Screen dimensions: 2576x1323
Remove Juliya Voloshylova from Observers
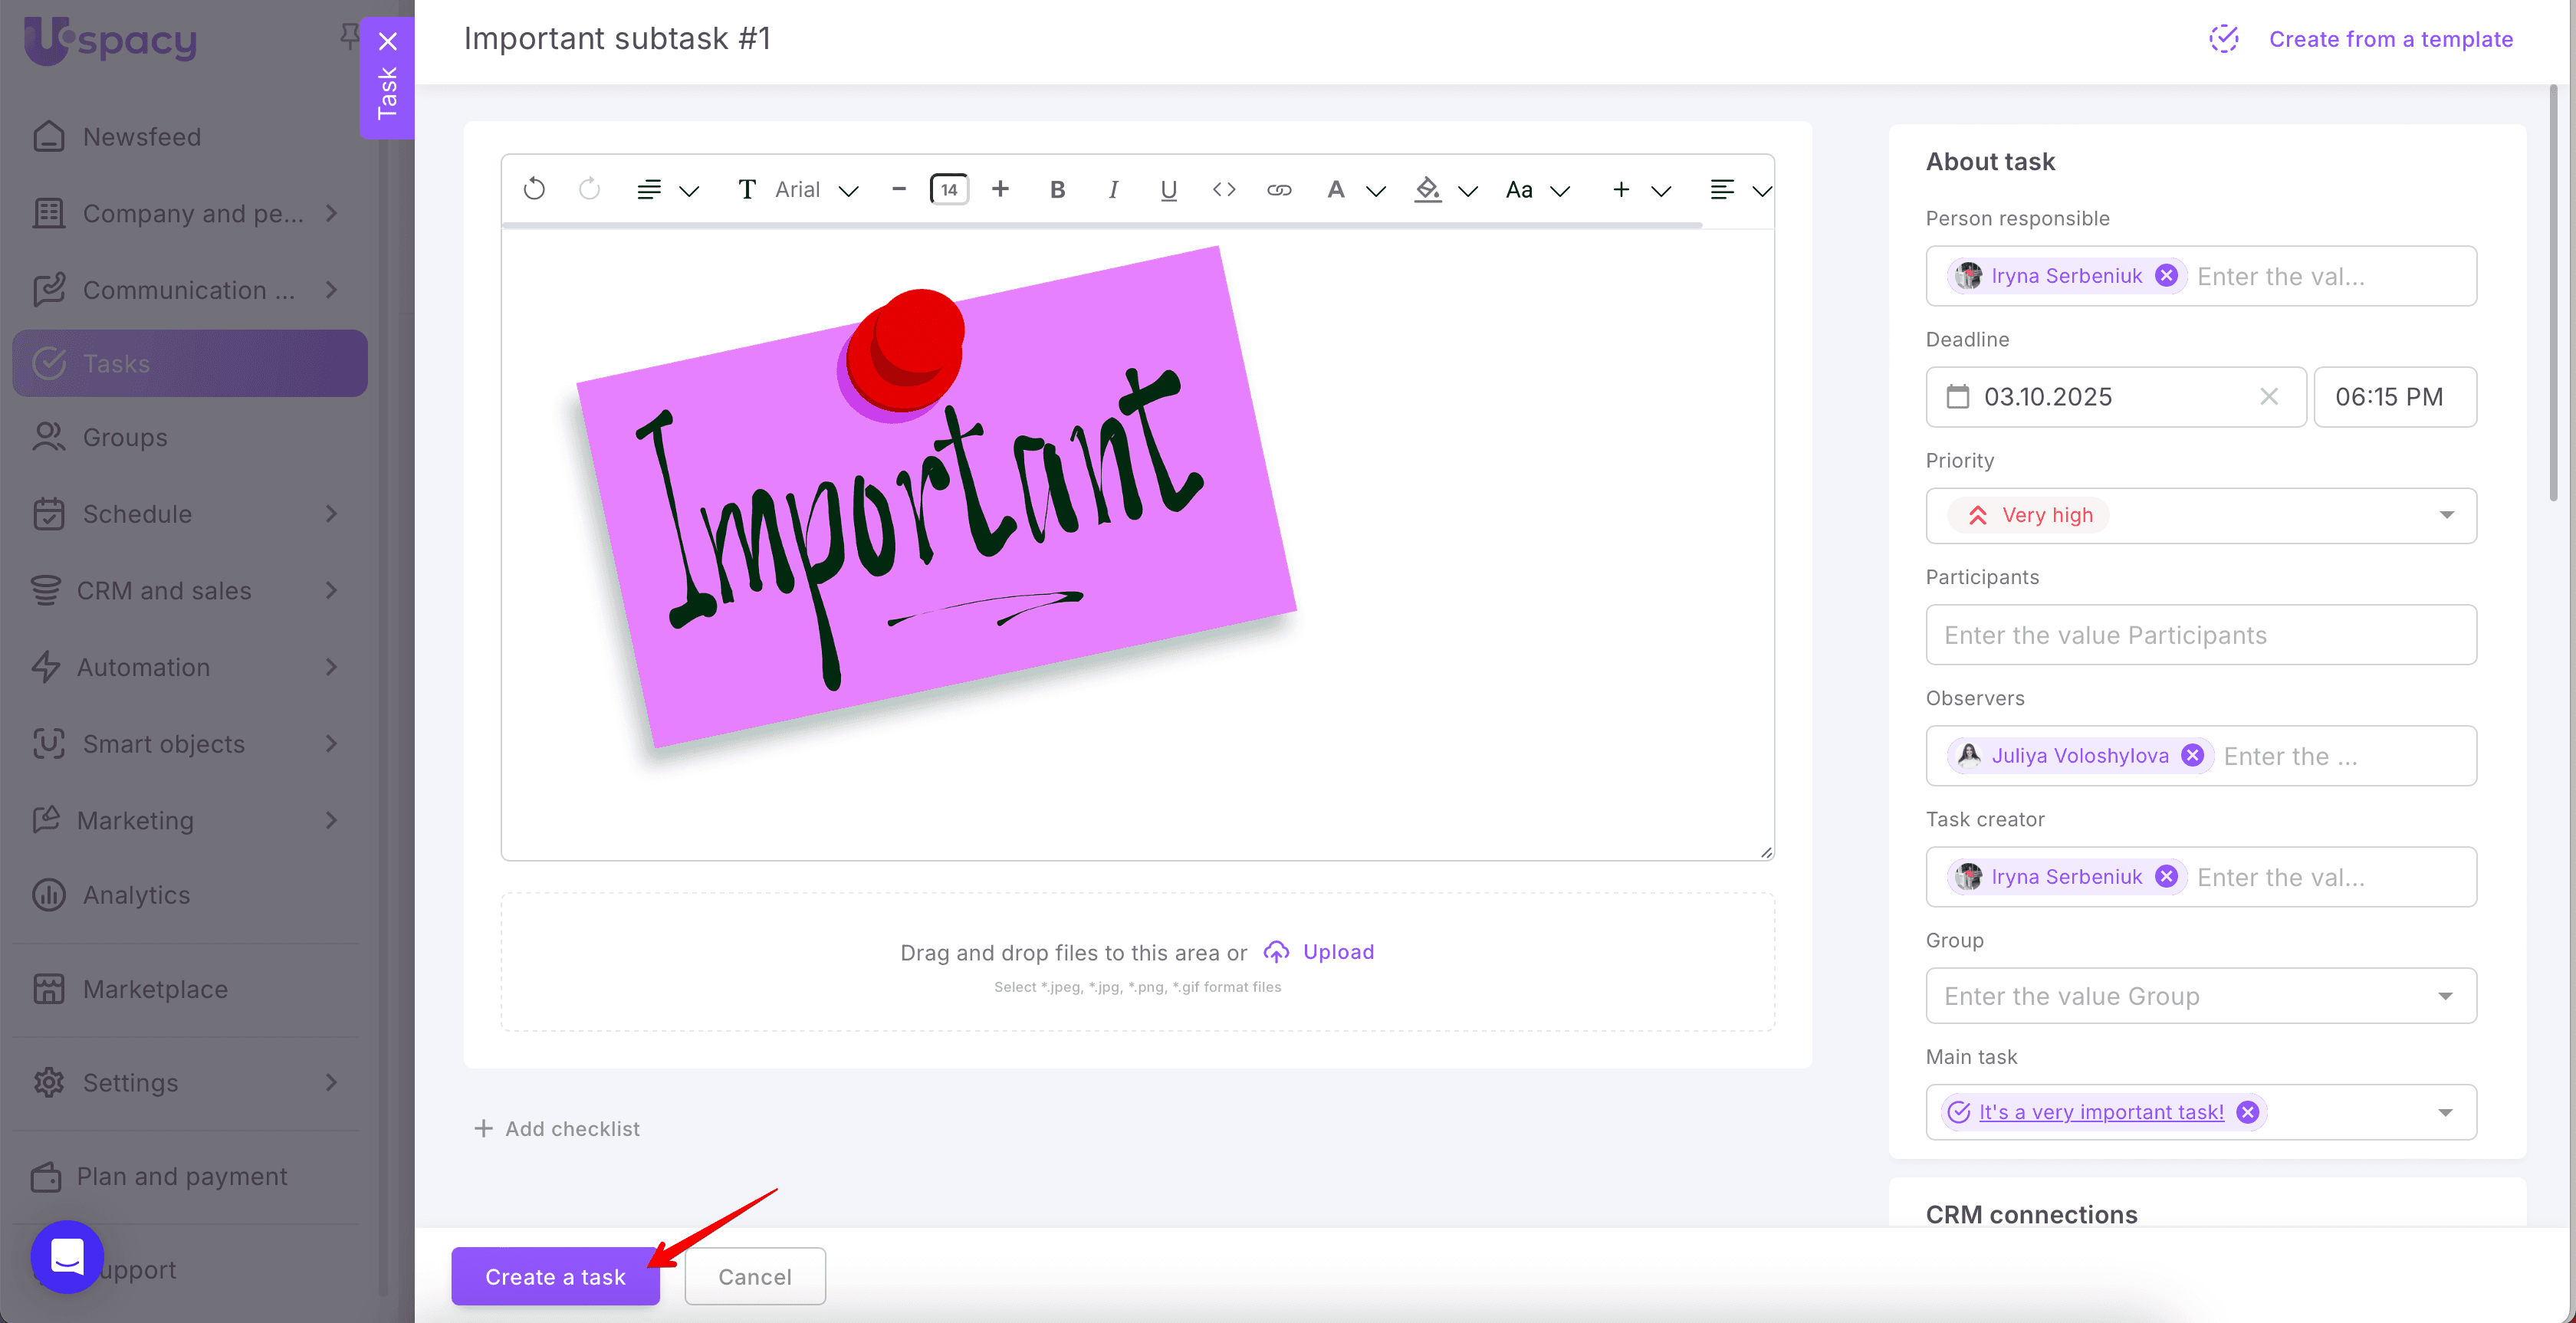point(2193,756)
